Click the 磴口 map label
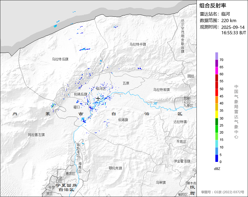The height and width of the screenshot is (197, 248). (x=77, y=107)
